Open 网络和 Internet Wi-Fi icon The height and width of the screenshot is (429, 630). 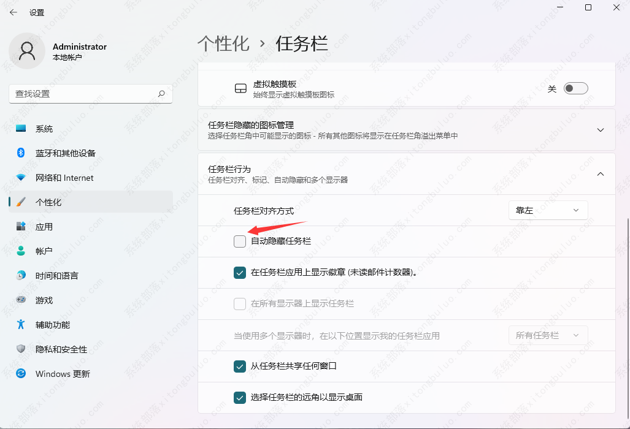(21, 178)
